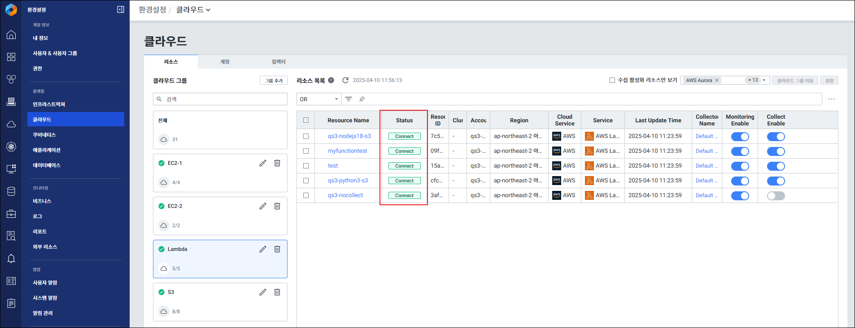The image size is (855, 328).
Task: Switch to the 계정 tab
Action: coord(225,62)
